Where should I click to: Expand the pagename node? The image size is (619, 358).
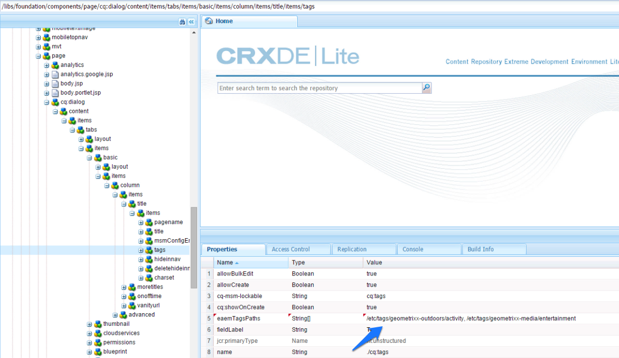[141, 223]
